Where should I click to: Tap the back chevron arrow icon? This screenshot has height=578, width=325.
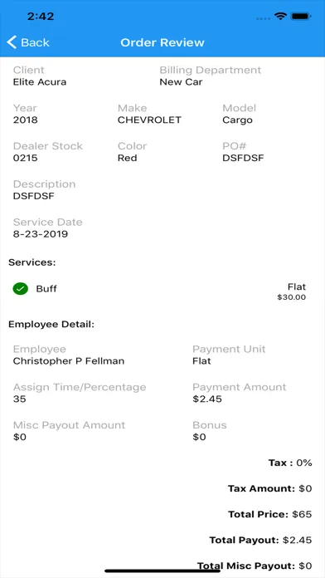[x=12, y=42]
